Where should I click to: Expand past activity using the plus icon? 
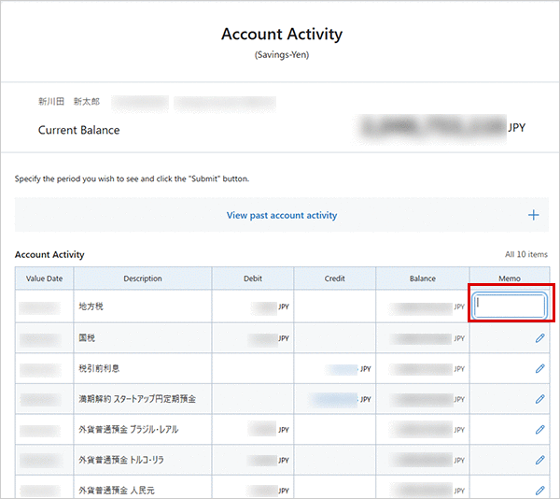(534, 215)
